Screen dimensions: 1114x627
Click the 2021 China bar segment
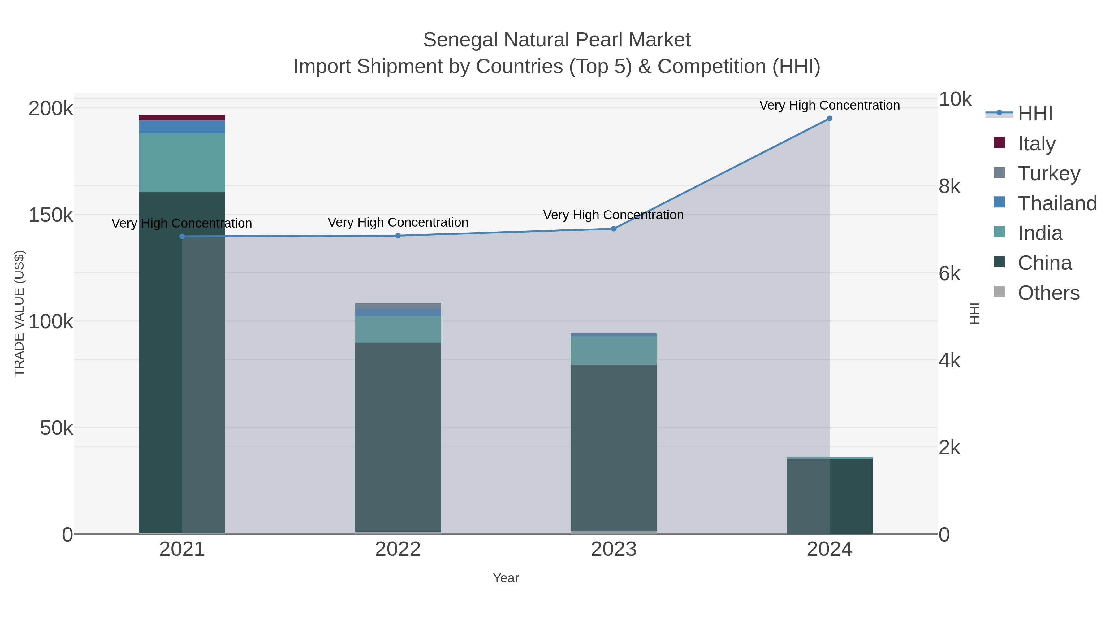point(182,363)
